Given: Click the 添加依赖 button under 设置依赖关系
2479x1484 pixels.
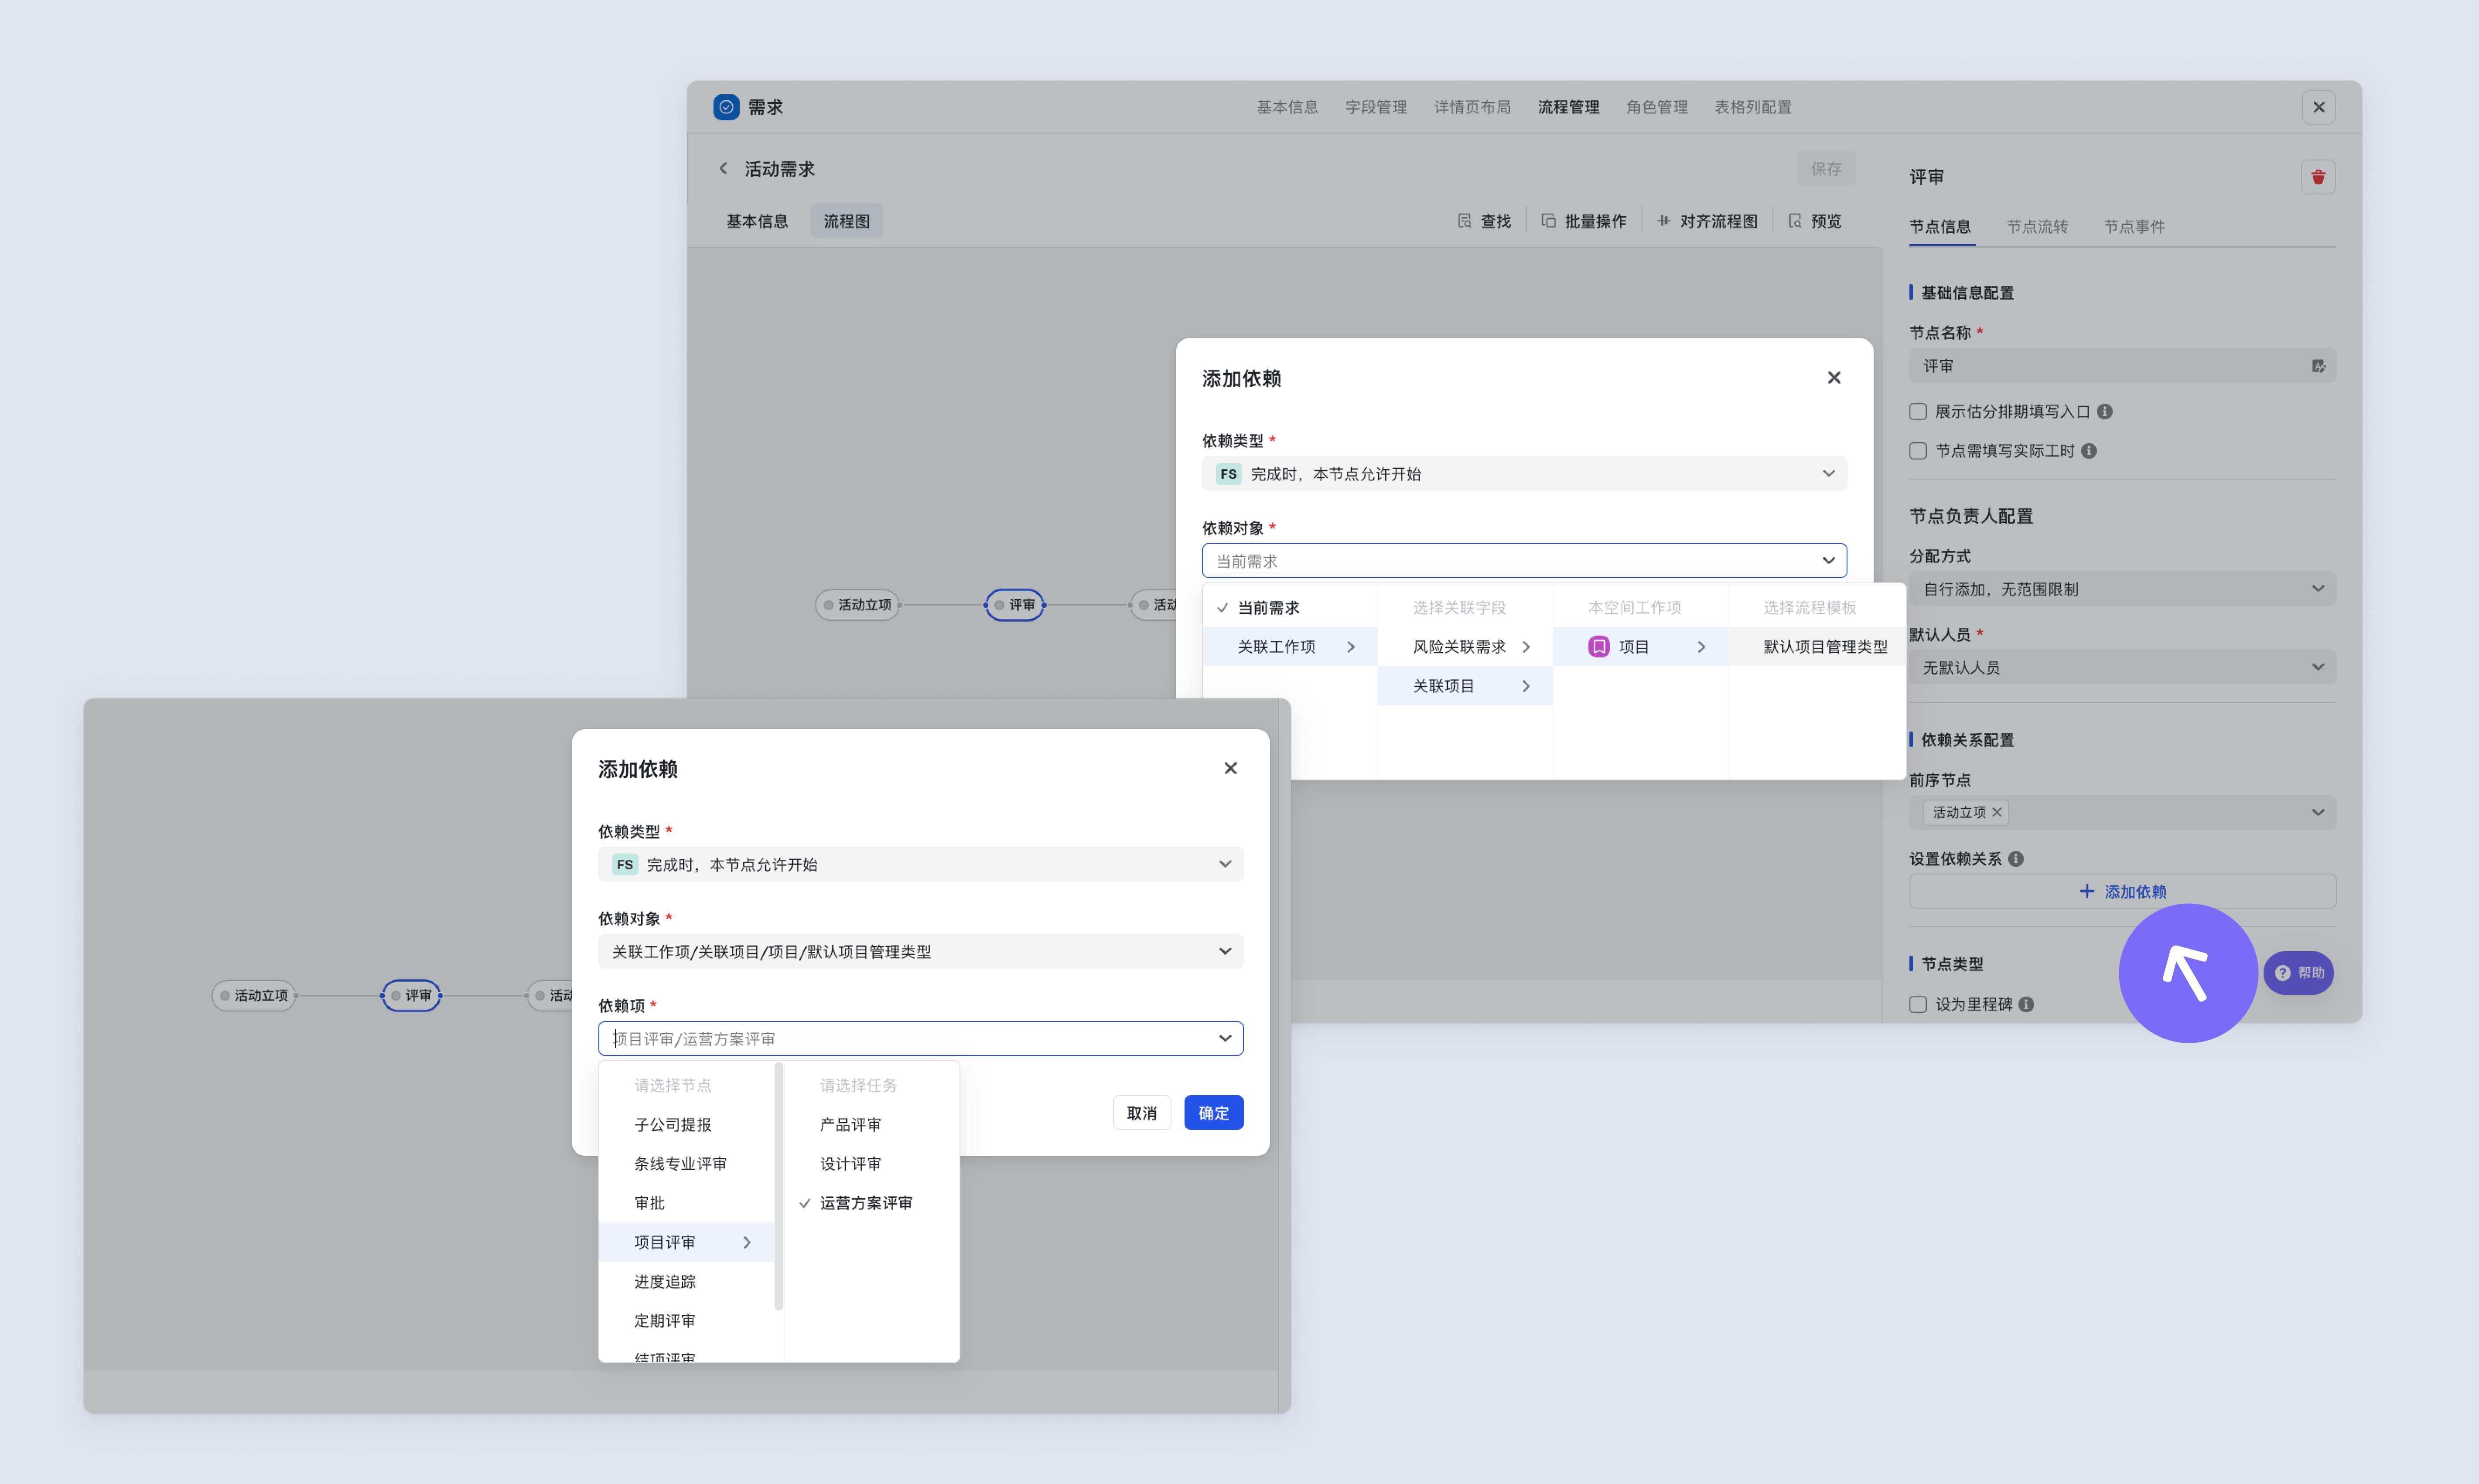Looking at the screenshot, I should (x=2122, y=892).
